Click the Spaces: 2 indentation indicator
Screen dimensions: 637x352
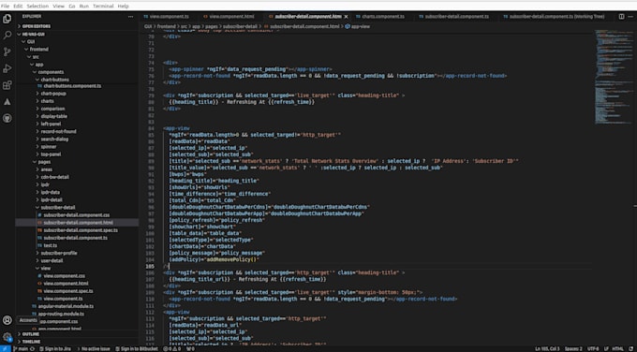[x=573, y=349]
